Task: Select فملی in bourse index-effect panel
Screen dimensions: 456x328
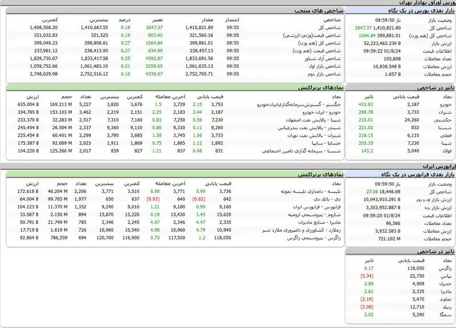Action: click(x=446, y=136)
